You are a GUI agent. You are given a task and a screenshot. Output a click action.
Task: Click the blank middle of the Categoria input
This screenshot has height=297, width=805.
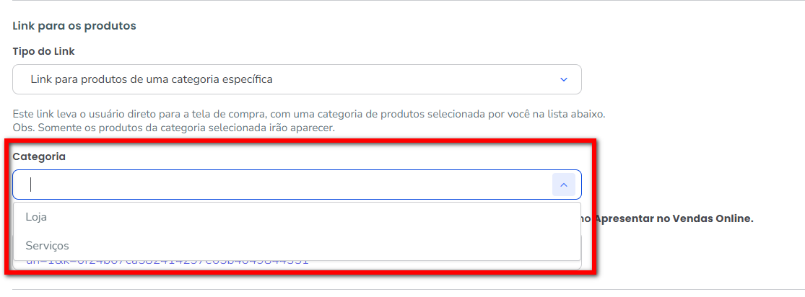pos(289,185)
